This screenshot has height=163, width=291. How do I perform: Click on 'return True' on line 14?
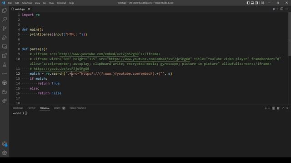[x=49, y=83]
